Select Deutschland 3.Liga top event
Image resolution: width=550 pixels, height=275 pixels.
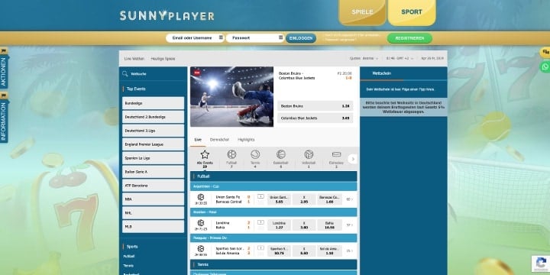[153, 131]
